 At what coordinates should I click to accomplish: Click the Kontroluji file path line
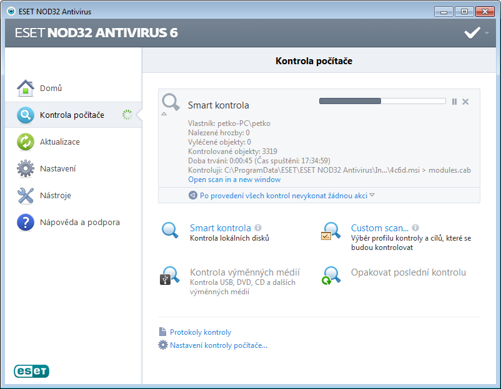pos(329,170)
